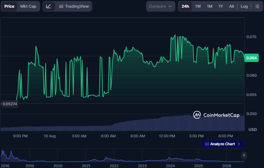Click the 12:00 PM axis label
The image size is (264, 168).
tap(167, 136)
